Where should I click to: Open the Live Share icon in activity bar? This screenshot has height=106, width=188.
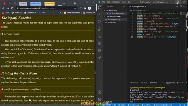pos(100,58)
